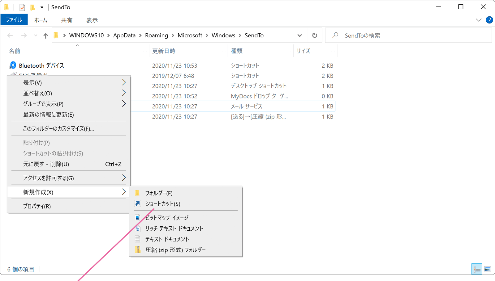Click the Bluetooth デバイス icon
This screenshot has height=281, width=495.
coord(13,65)
